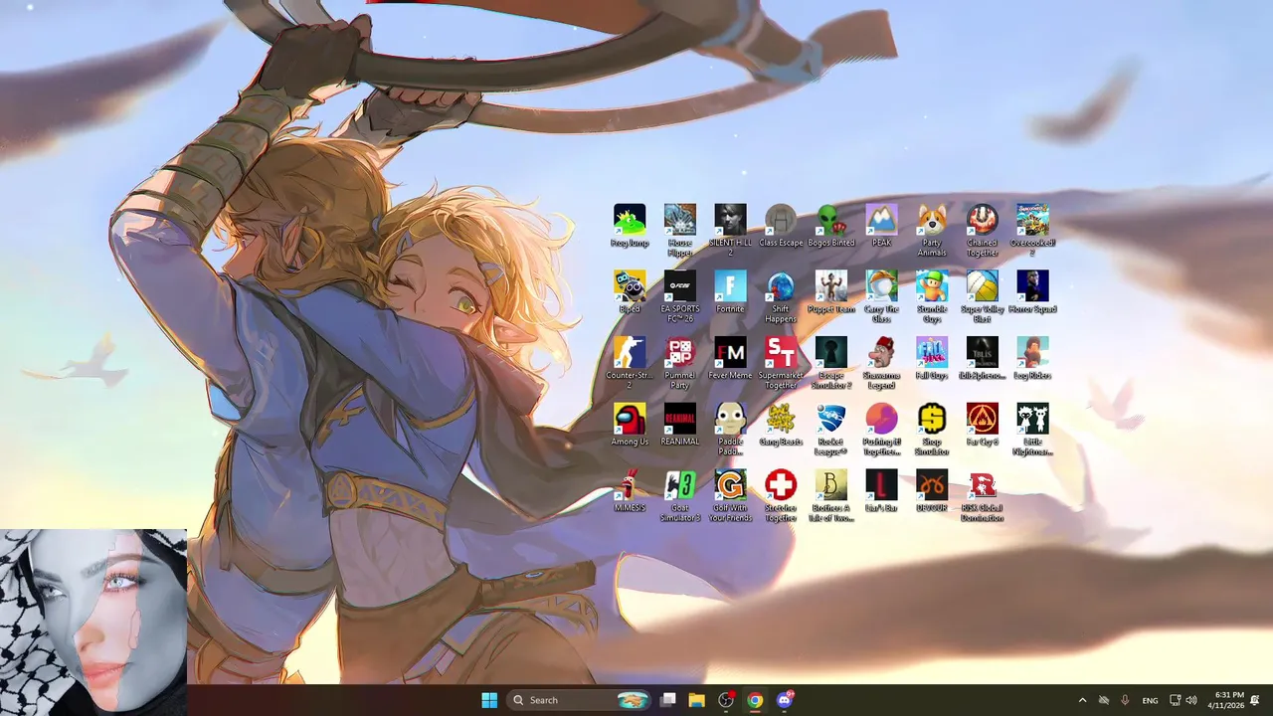Screen dimensions: 1273x716
Task: Open the Horror Squad shortcut
Action: pyautogui.click(x=1032, y=292)
